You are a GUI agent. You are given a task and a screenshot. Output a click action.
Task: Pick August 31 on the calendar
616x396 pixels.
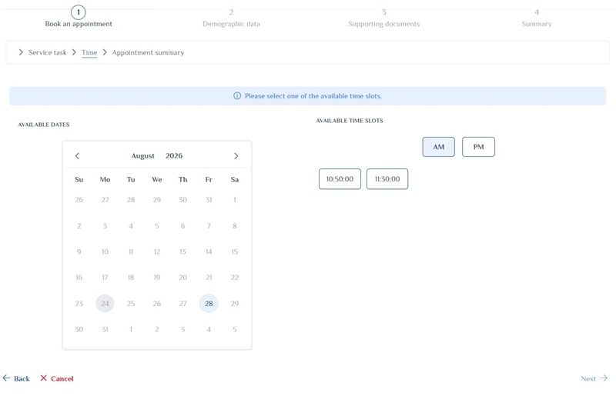coord(105,329)
